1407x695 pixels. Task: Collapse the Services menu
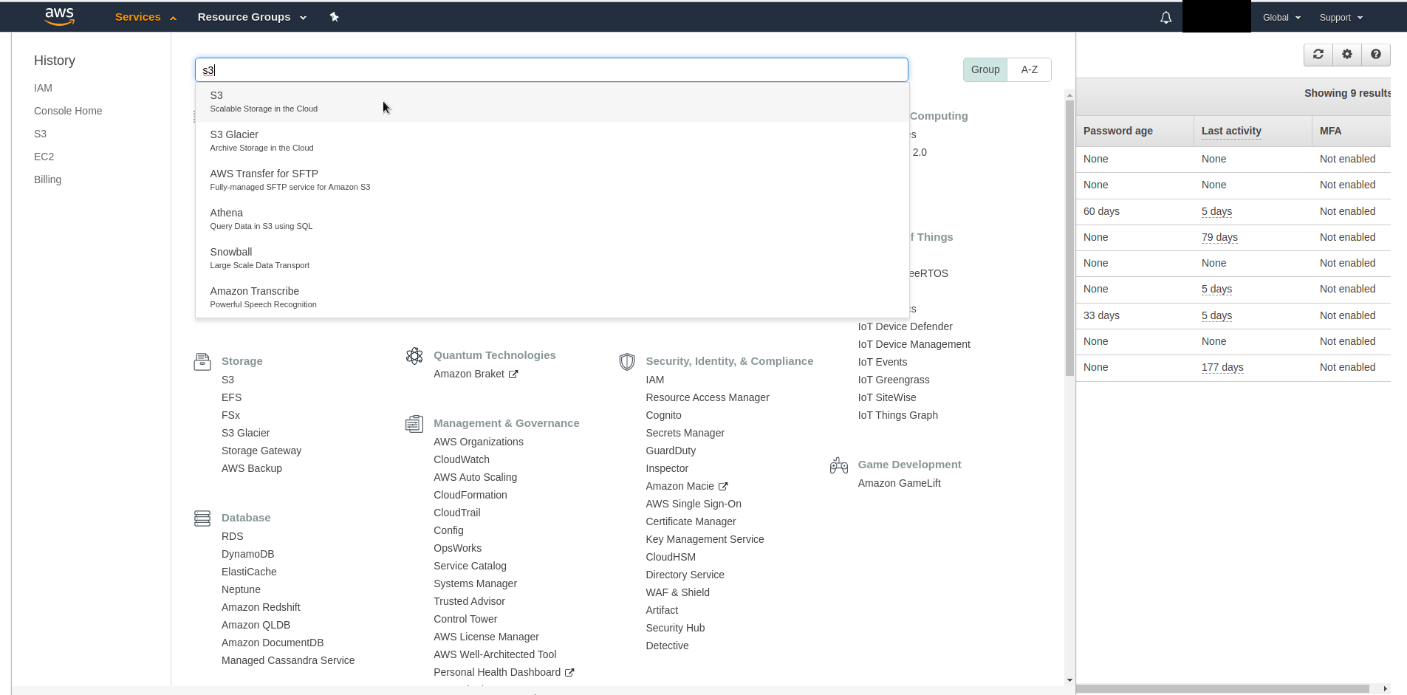tap(146, 17)
